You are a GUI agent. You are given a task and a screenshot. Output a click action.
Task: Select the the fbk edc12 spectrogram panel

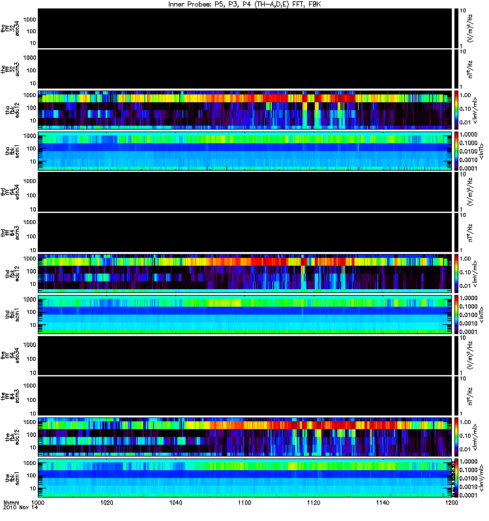(245, 437)
